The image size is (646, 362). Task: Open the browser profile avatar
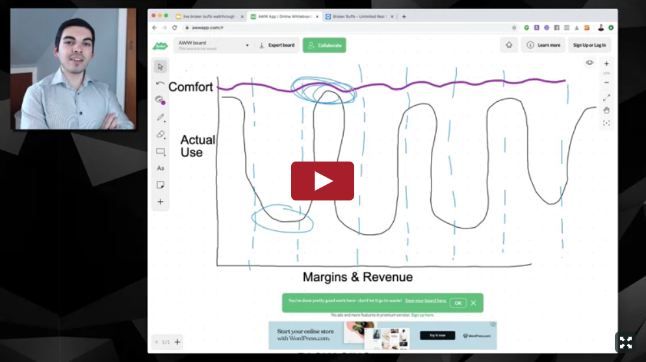tap(601, 27)
